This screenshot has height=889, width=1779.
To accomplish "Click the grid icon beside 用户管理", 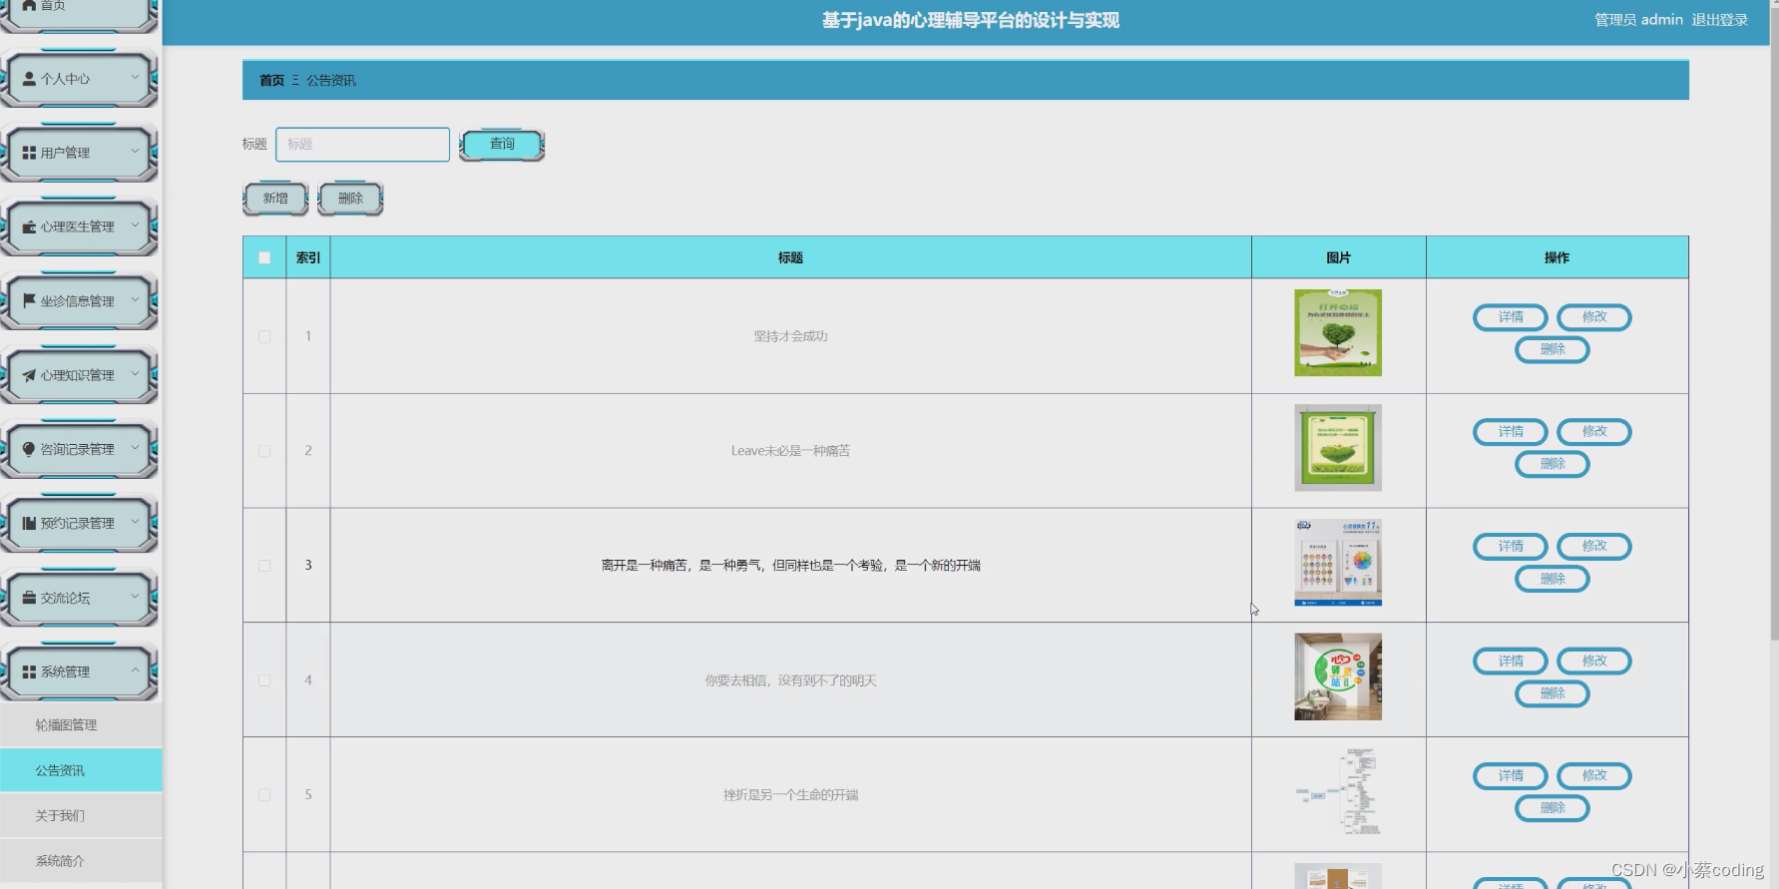I will click(29, 153).
